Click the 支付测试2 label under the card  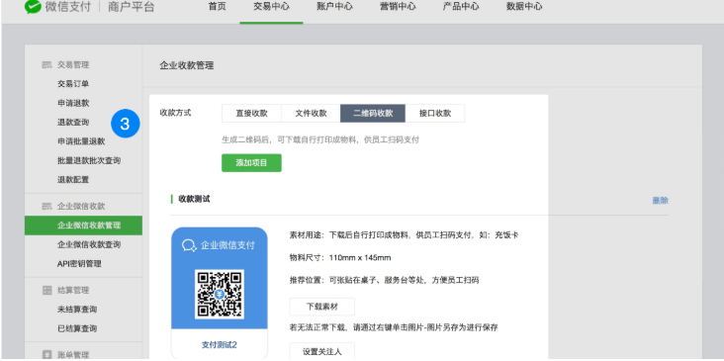click(220, 345)
